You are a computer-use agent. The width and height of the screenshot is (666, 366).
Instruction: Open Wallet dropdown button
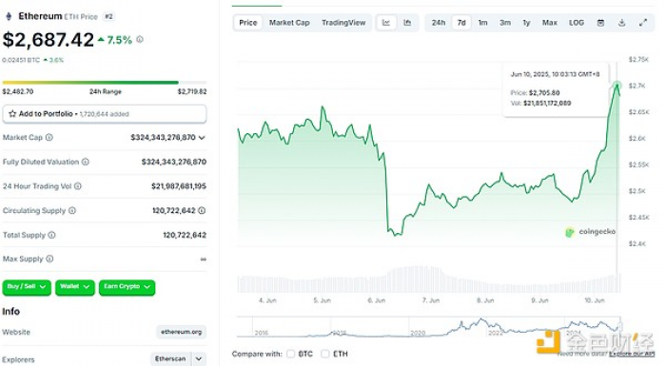tap(75, 287)
